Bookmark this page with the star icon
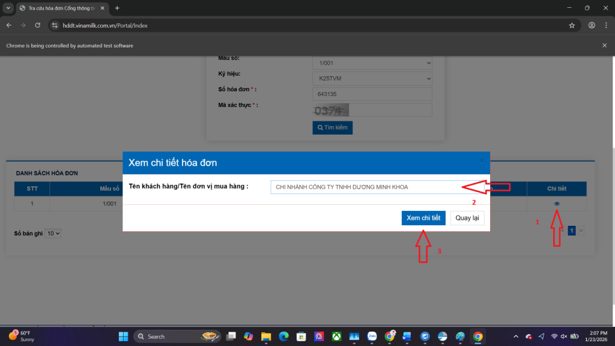615x346 pixels. 572,26
